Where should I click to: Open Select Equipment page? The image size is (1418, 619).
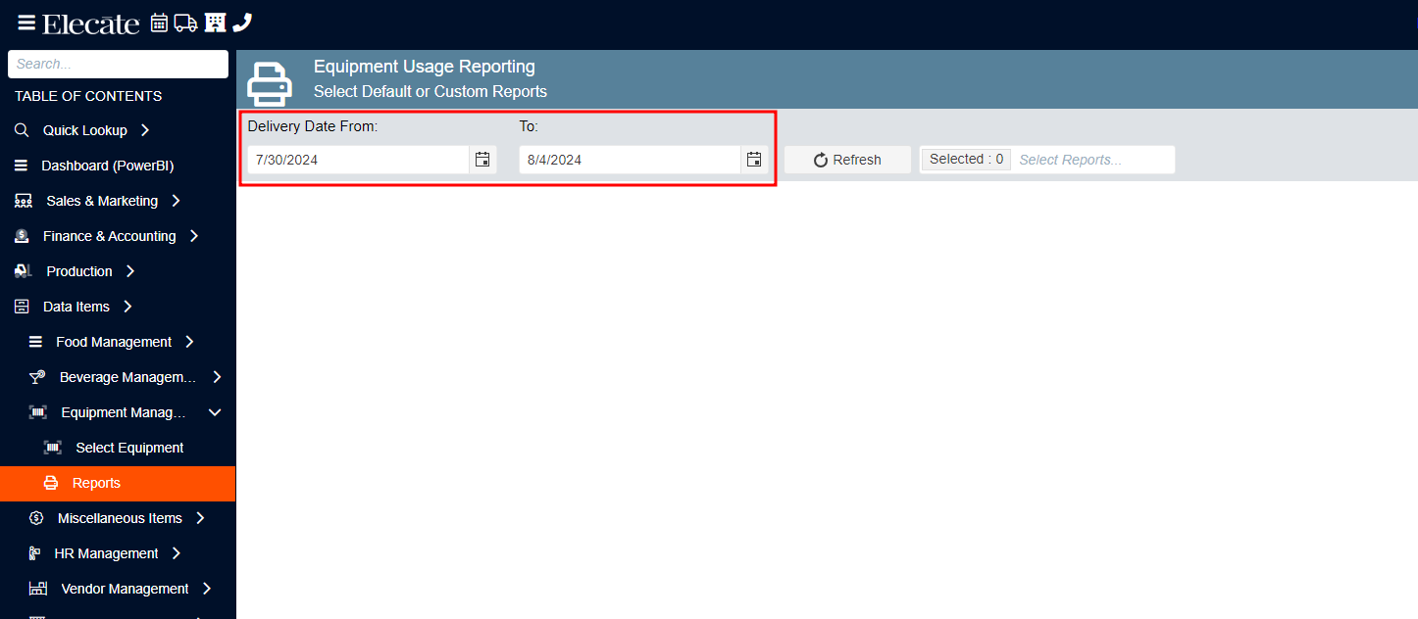point(129,448)
